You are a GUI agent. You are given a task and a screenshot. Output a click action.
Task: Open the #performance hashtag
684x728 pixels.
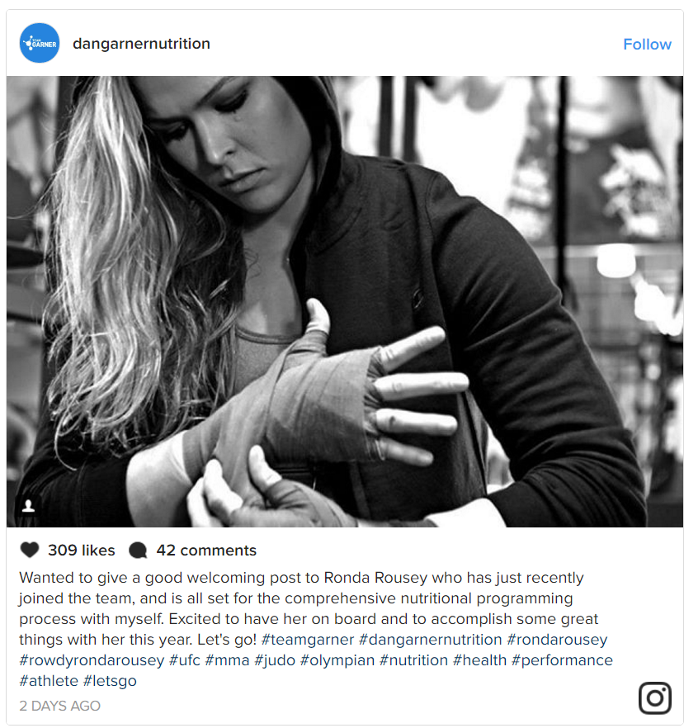pyautogui.click(x=562, y=660)
